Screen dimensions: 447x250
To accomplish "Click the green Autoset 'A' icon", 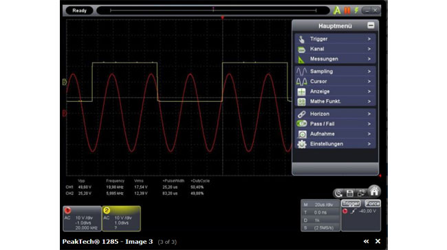I will (337, 10).
